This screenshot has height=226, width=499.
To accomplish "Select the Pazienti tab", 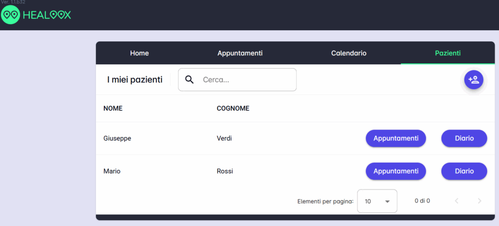I will 448,53.
